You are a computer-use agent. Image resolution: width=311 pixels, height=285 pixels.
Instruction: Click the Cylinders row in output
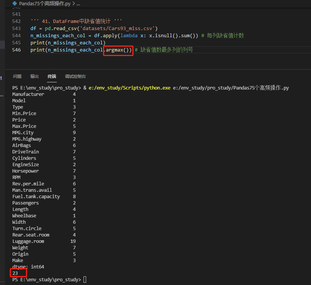pyautogui.click(x=44, y=158)
